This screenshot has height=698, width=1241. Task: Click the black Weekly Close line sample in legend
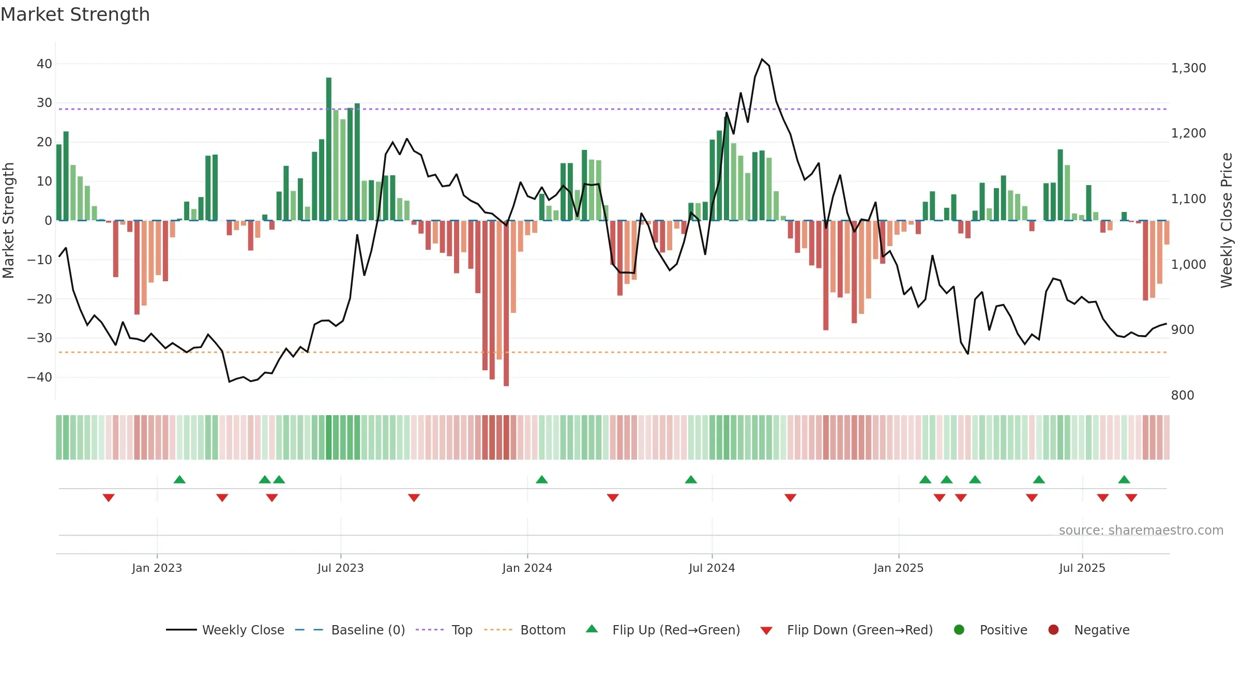[x=181, y=630]
